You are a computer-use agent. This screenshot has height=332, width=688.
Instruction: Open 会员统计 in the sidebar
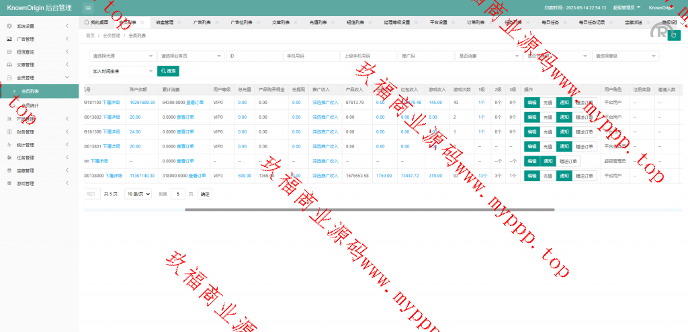(31, 106)
